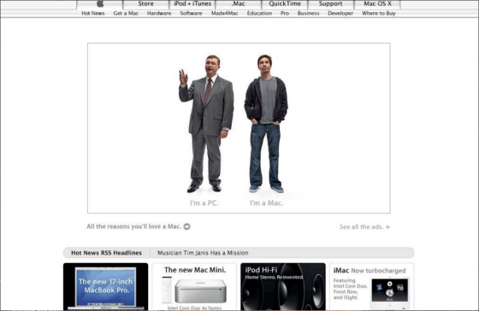The width and height of the screenshot is (479, 311).
Task: Visit the Where to Buy link
Action: click(378, 14)
